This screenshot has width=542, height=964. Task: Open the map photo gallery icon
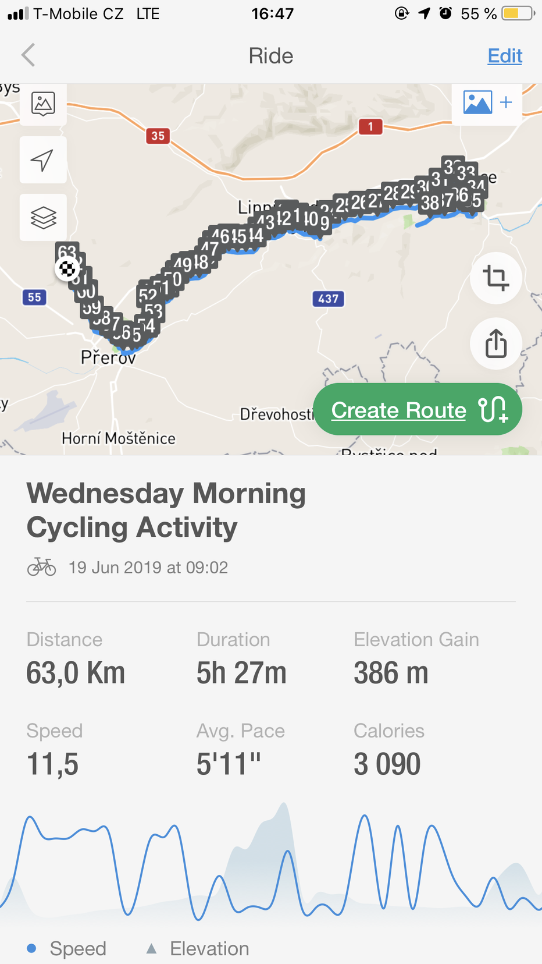pyautogui.click(x=43, y=104)
